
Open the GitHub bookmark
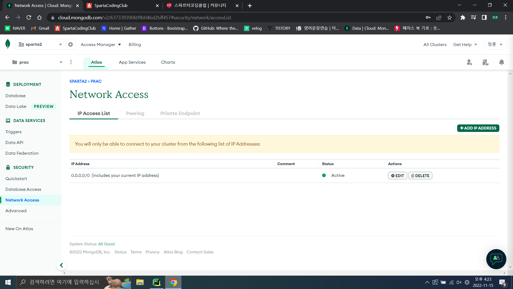coord(216,28)
